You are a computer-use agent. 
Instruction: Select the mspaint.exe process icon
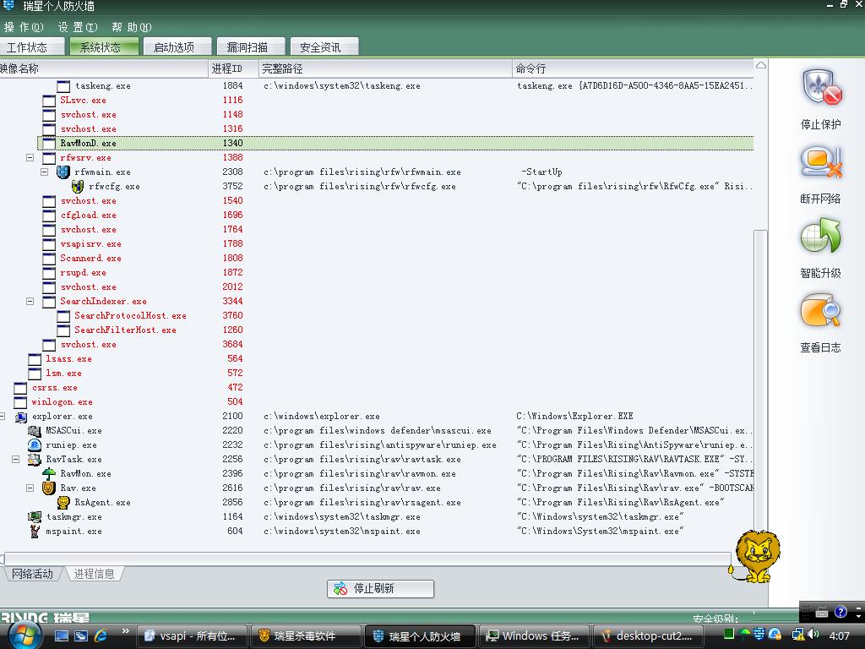point(35,532)
